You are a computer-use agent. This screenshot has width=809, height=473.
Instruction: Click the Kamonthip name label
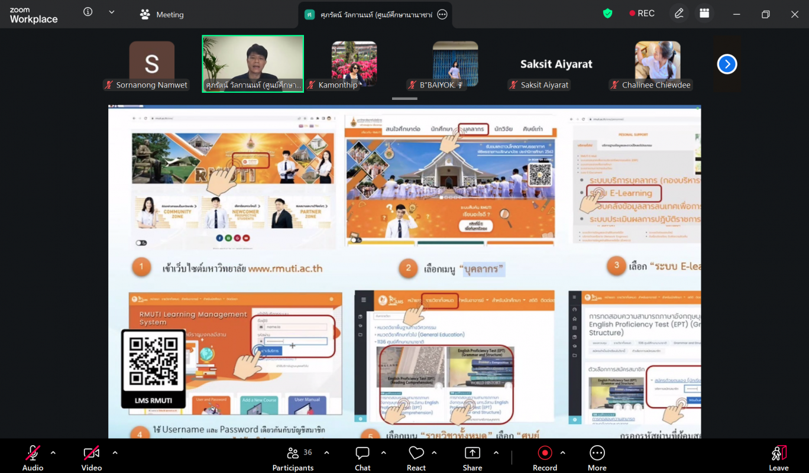(338, 85)
